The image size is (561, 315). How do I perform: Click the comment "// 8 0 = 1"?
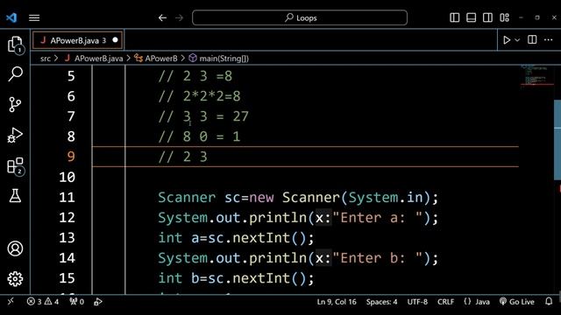[x=199, y=136]
